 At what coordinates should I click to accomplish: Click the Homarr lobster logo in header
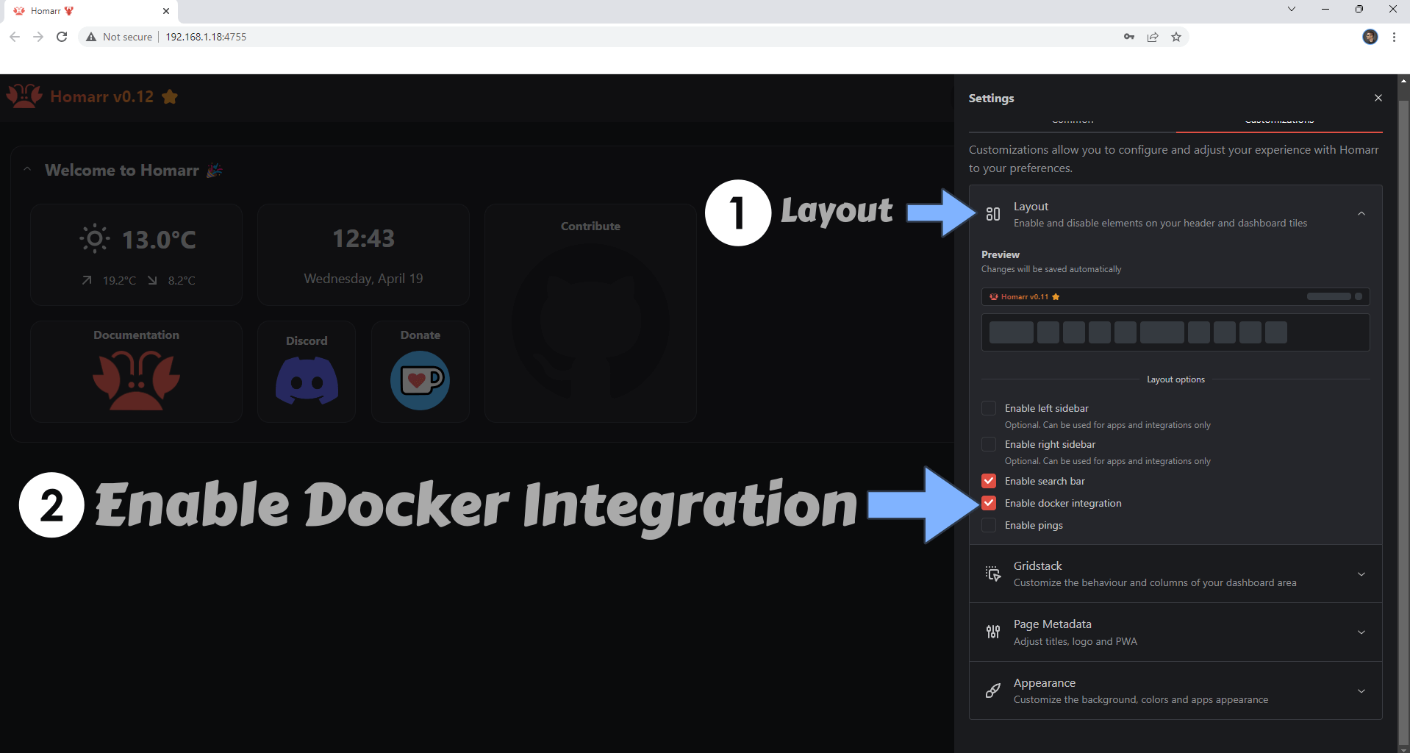click(x=24, y=96)
